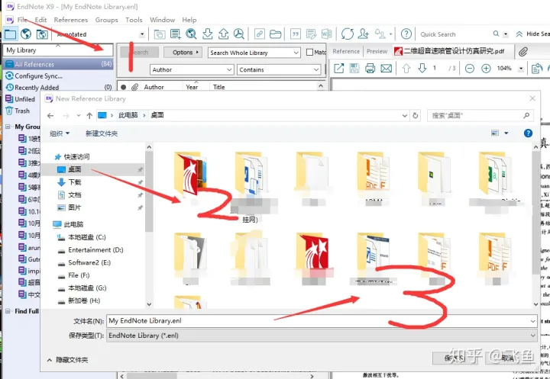Click dialog navigation tree vertical scrollbar
550x379 pixels.
pyautogui.click(x=149, y=191)
